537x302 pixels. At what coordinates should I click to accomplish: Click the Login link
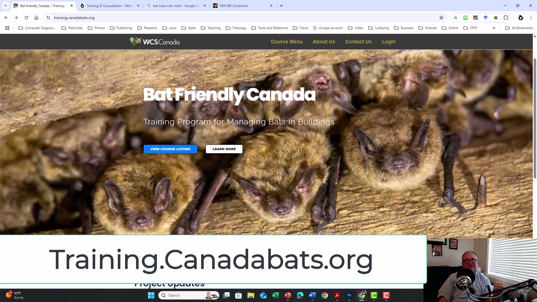[388, 42]
